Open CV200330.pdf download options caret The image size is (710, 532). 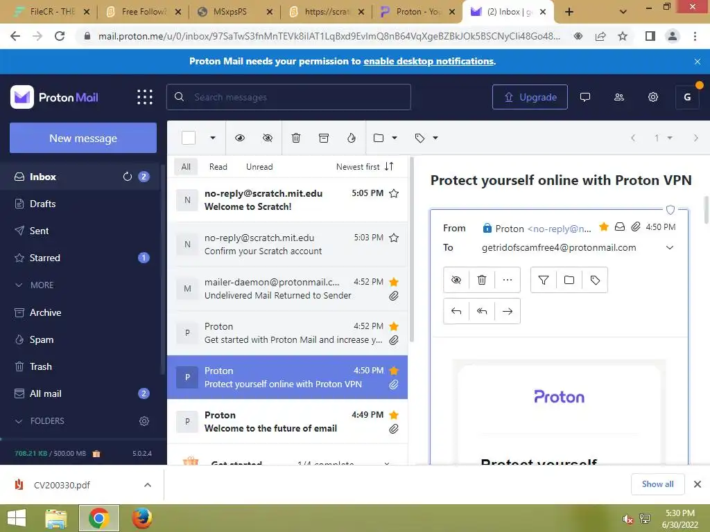148,485
